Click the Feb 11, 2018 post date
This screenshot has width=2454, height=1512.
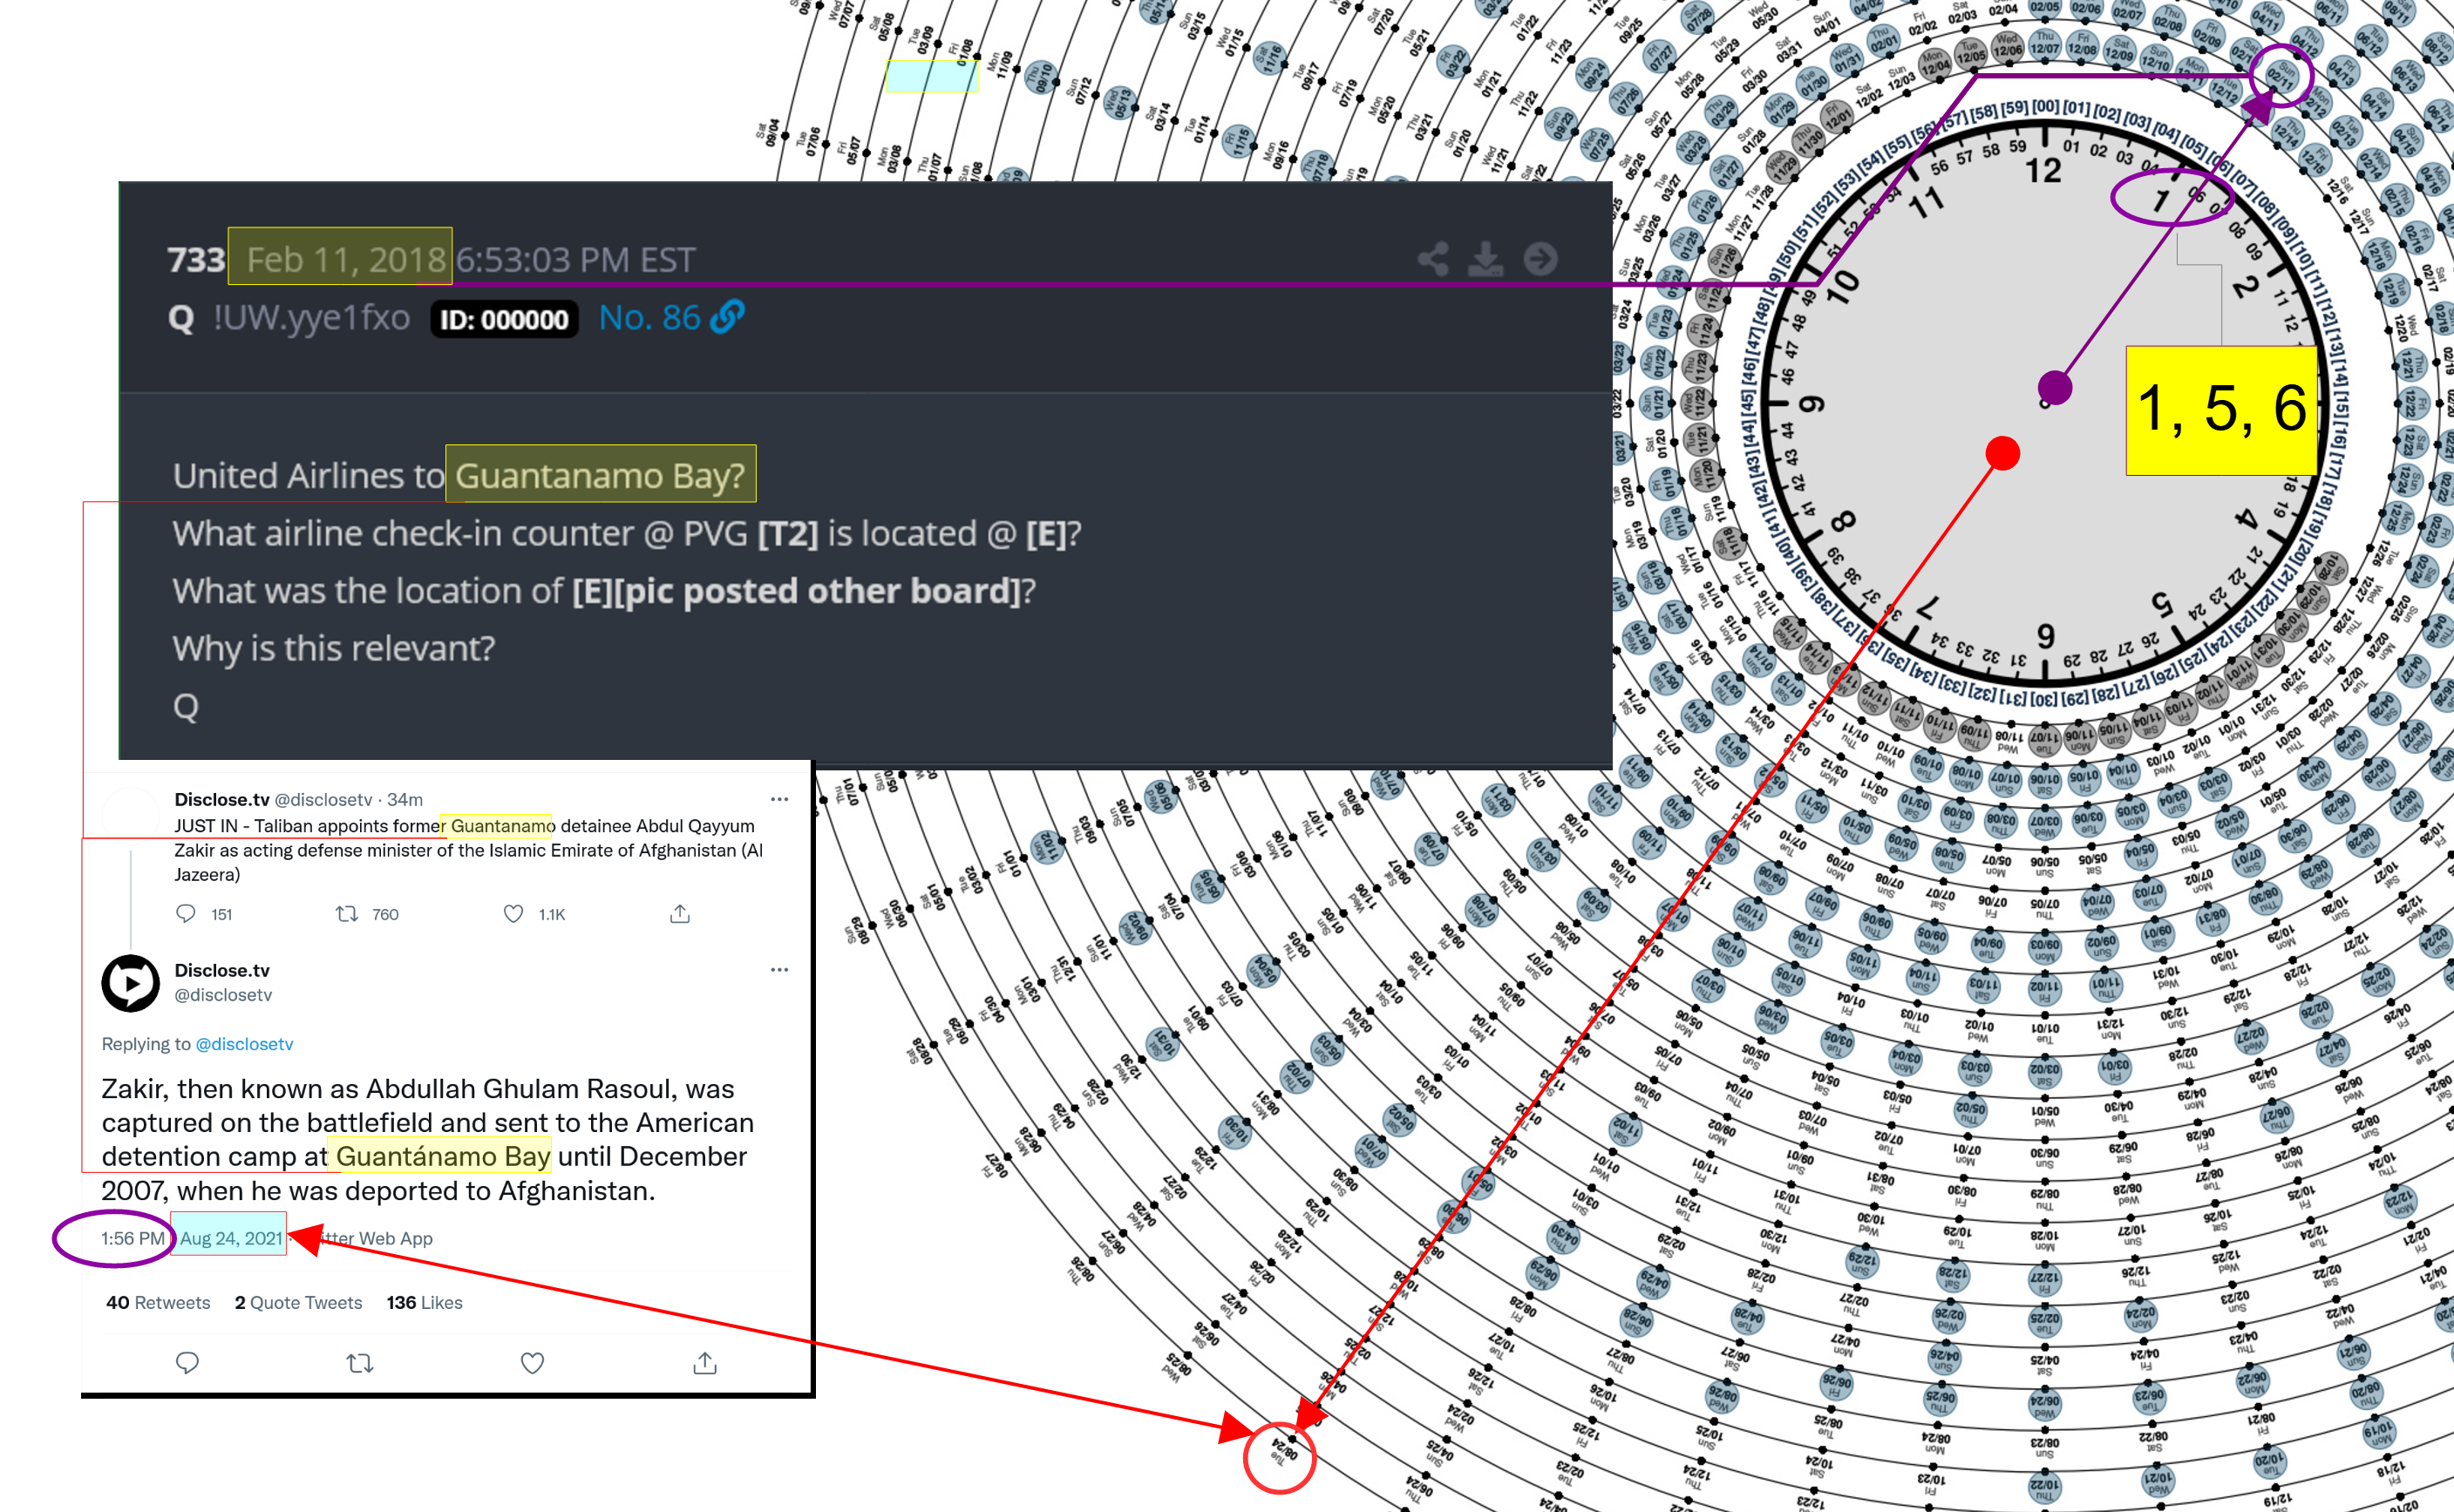pyautogui.click(x=346, y=259)
